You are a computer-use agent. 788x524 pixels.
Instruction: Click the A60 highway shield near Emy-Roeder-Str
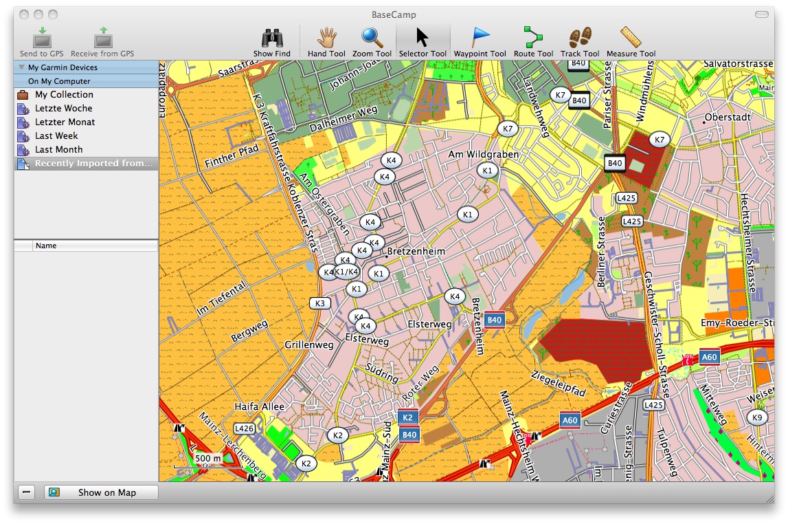(x=709, y=357)
